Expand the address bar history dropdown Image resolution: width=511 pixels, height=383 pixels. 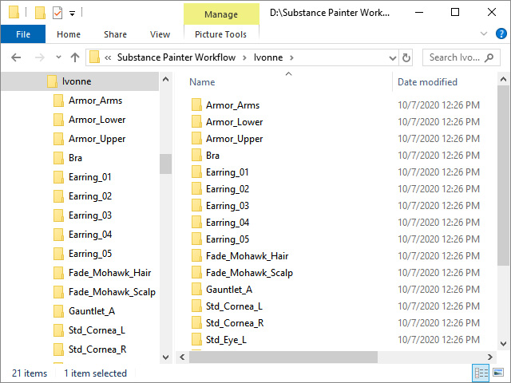[x=393, y=58]
